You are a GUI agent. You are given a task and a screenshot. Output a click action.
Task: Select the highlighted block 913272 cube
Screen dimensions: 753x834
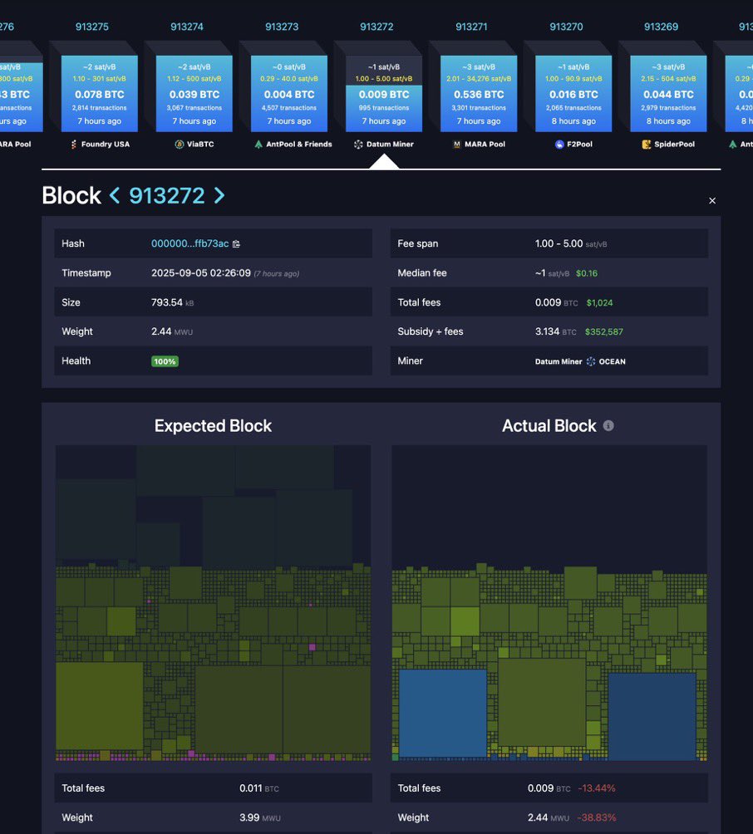384,93
